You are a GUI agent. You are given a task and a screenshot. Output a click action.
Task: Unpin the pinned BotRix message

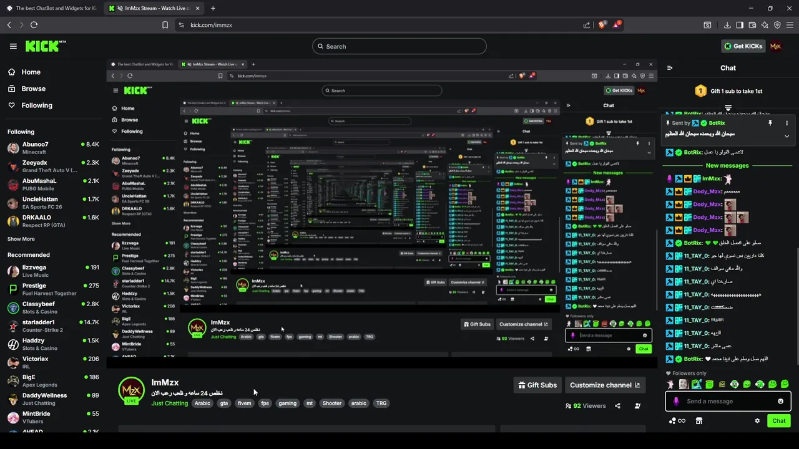[x=770, y=123]
